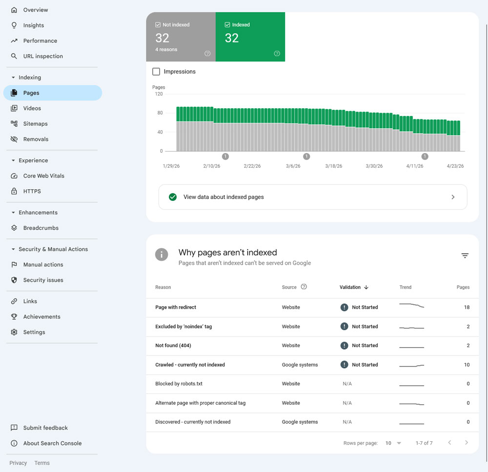Open the Privacy link at the bottom
The image size is (488, 472).
(18, 463)
